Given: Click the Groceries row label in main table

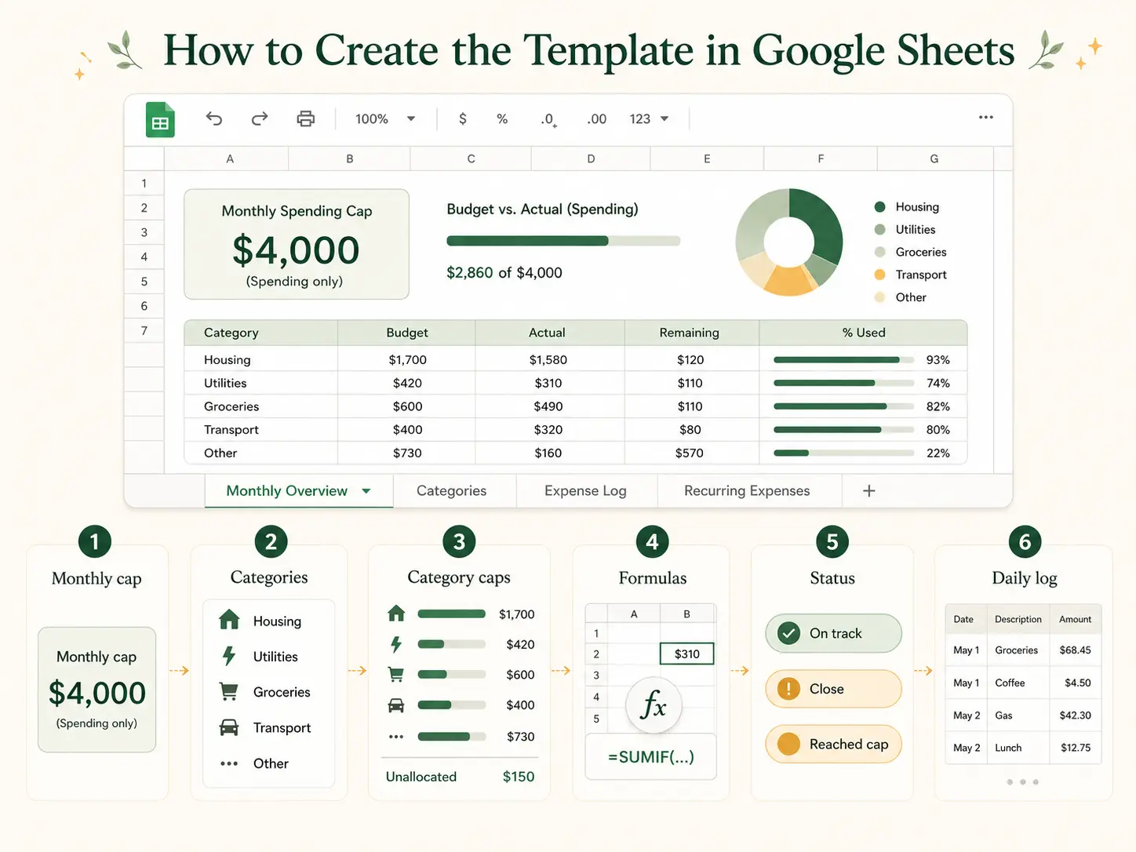Looking at the screenshot, I should coord(231,406).
